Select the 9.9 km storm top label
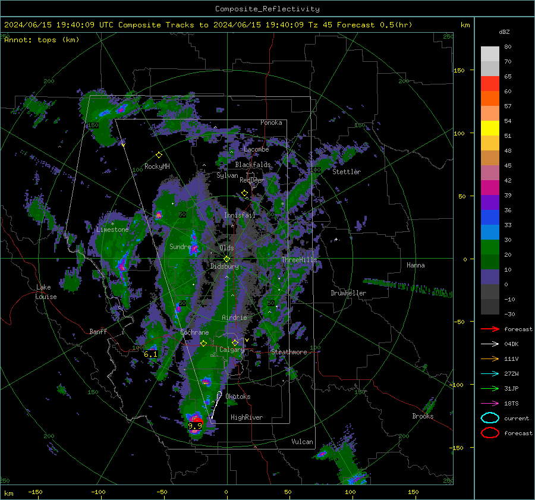Image resolution: width=535 pixels, height=500 pixels. click(x=195, y=426)
